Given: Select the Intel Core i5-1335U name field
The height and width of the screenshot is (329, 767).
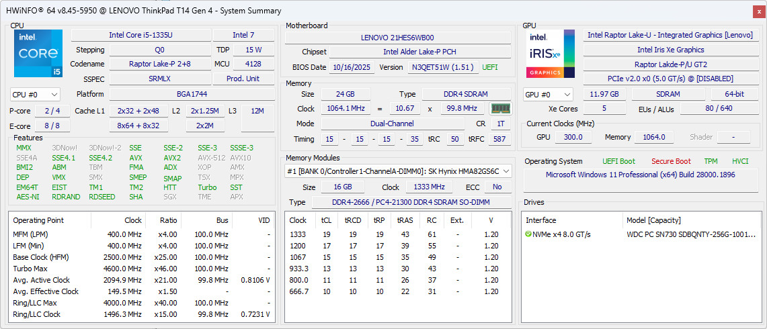Looking at the screenshot, I should (x=141, y=35).
